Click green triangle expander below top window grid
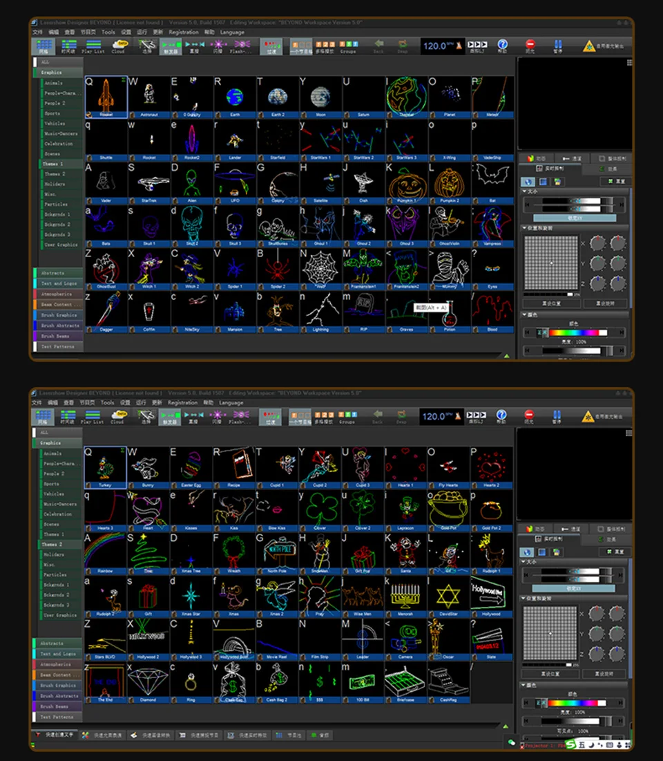 click(x=506, y=356)
